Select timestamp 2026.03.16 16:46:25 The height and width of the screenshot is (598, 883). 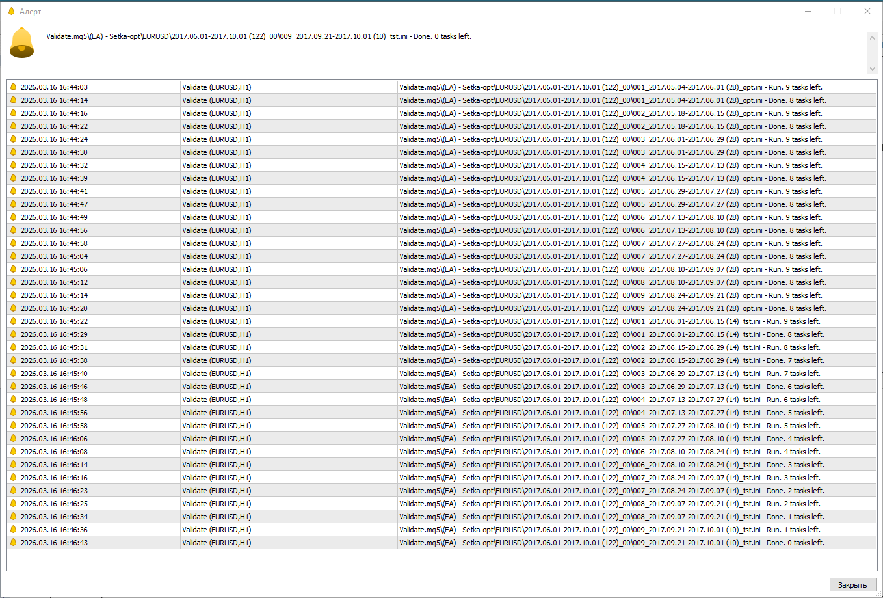point(54,504)
